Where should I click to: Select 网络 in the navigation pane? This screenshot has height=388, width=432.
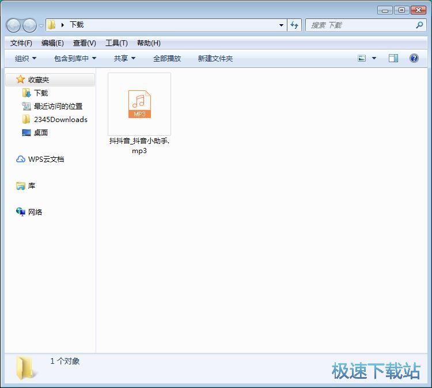(35, 212)
